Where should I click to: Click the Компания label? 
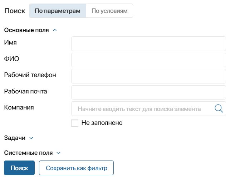(x=19, y=107)
